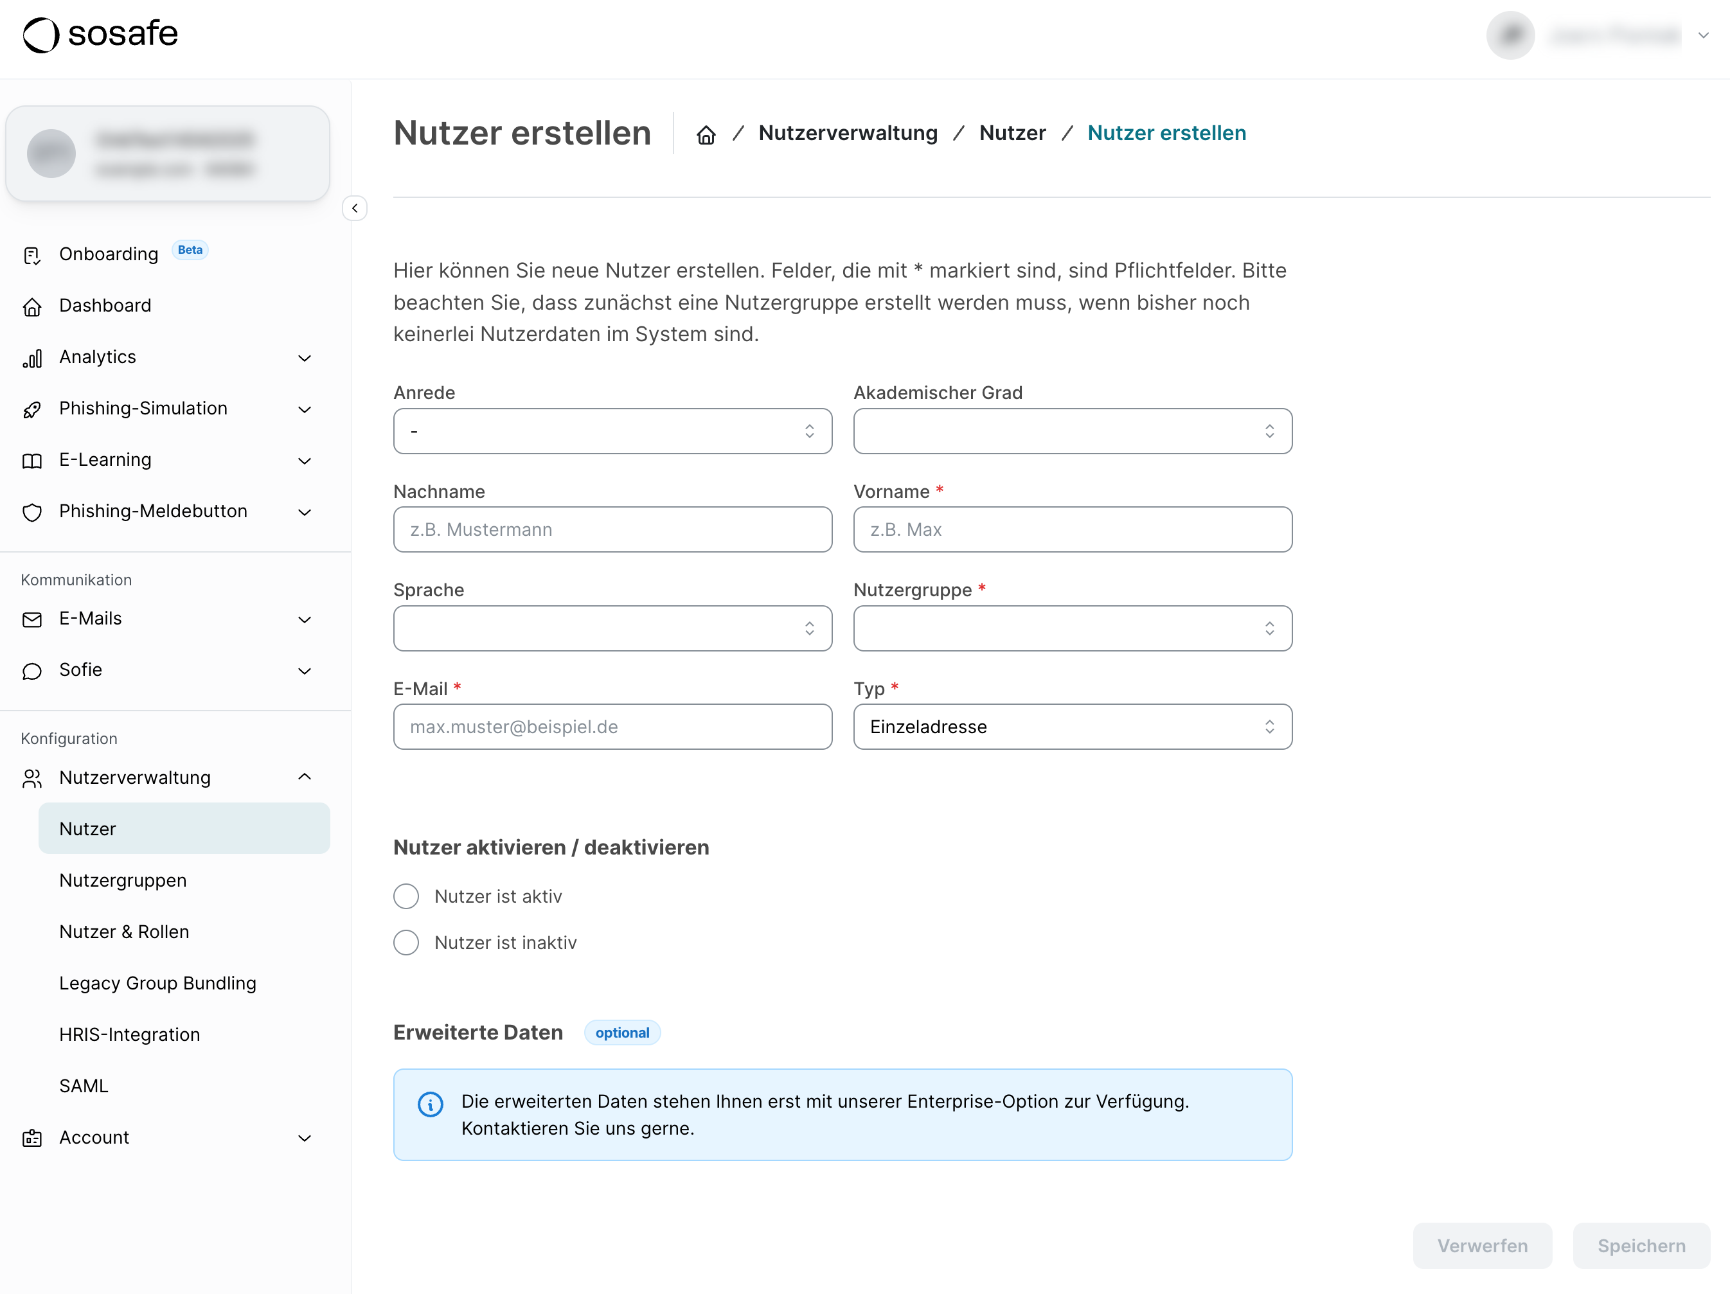Click the home icon in the breadcrumb
The image size is (1730, 1294).
706,134
